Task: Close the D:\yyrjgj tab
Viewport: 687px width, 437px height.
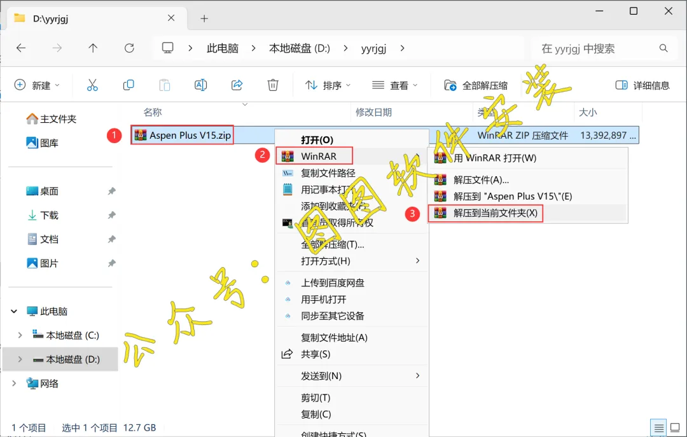Action: 171,18
